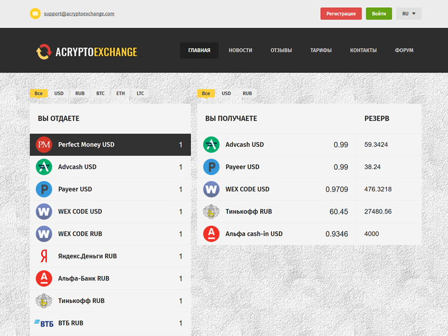Click the РЕЗЕРВ column header
This screenshot has height=336, width=448.
376,118
